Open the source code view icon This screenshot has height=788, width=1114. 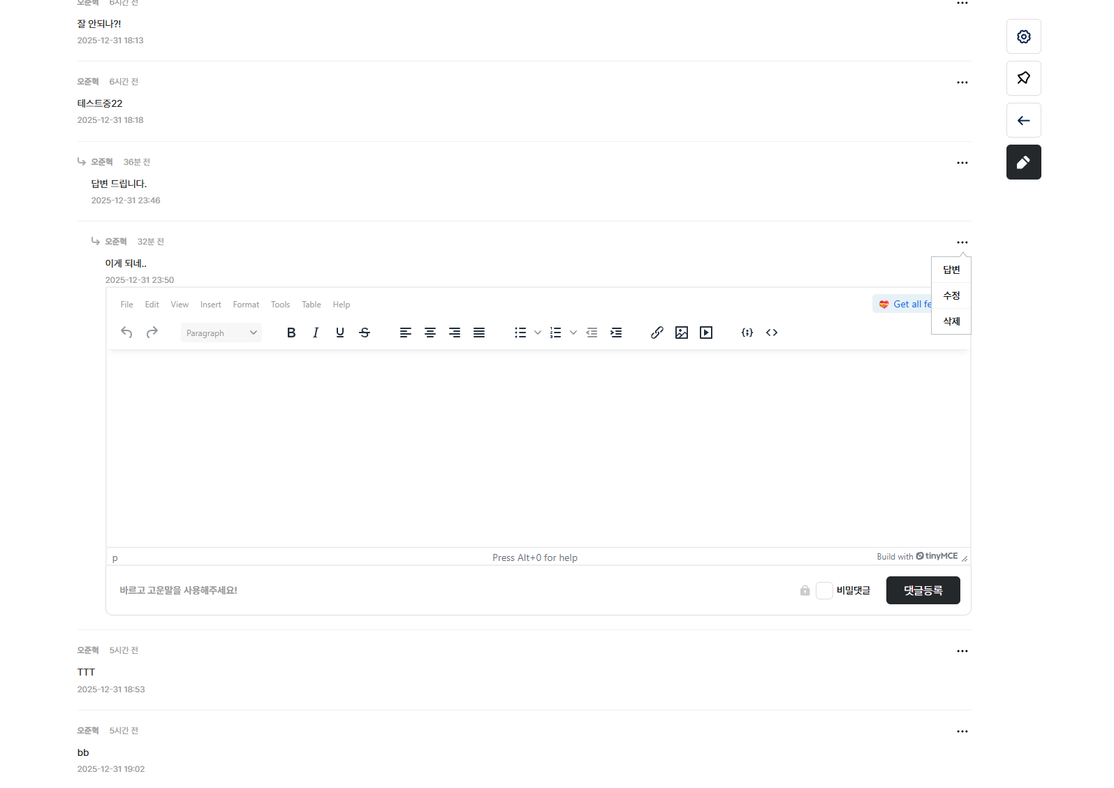click(x=772, y=333)
